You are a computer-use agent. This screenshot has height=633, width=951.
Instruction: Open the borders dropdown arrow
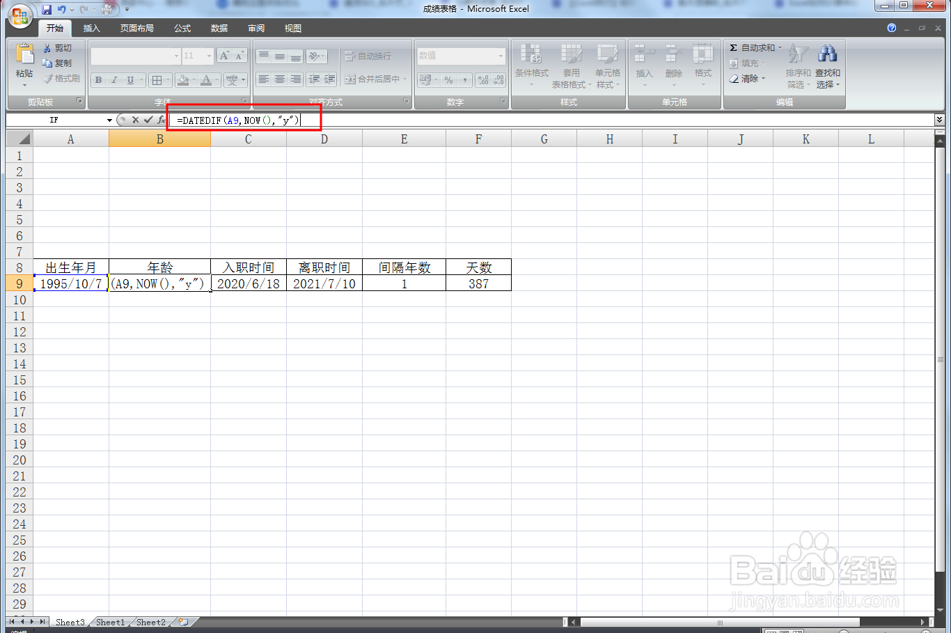pos(168,80)
